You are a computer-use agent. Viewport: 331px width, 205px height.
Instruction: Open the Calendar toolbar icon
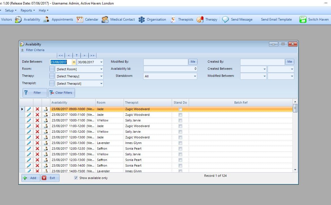click(80, 19)
